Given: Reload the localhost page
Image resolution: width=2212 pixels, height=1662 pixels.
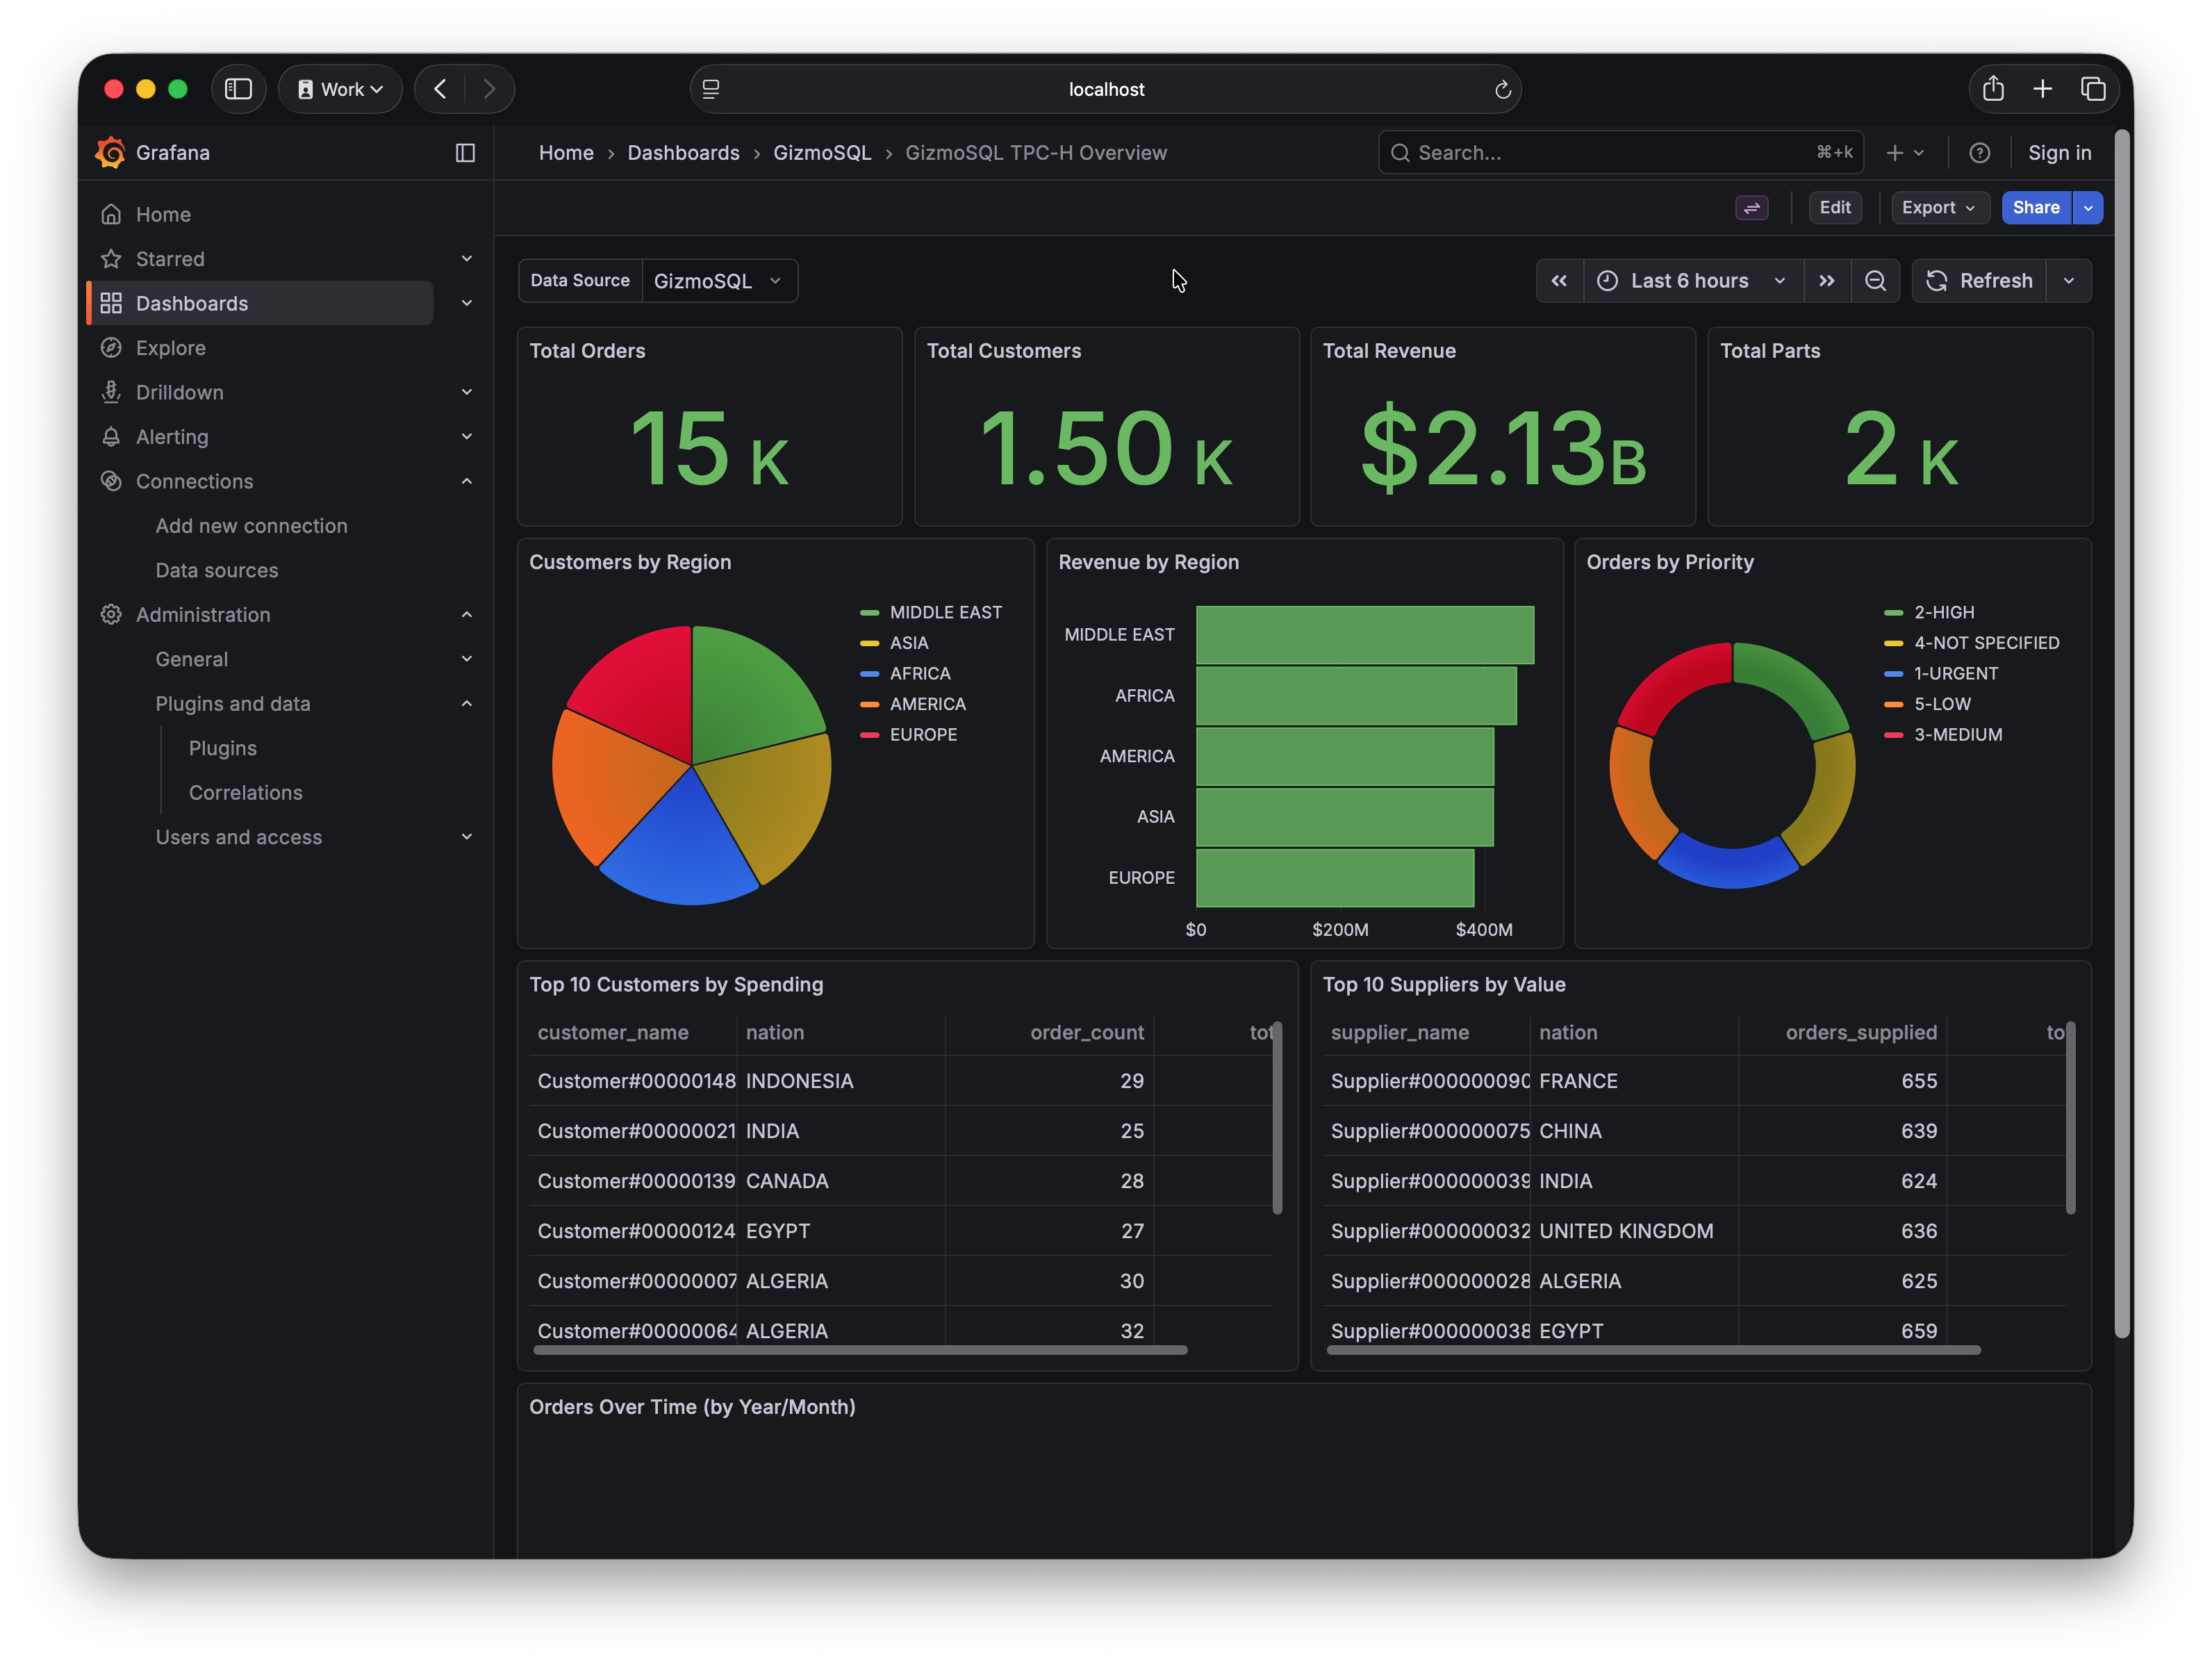Looking at the screenshot, I should [1502, 90].
